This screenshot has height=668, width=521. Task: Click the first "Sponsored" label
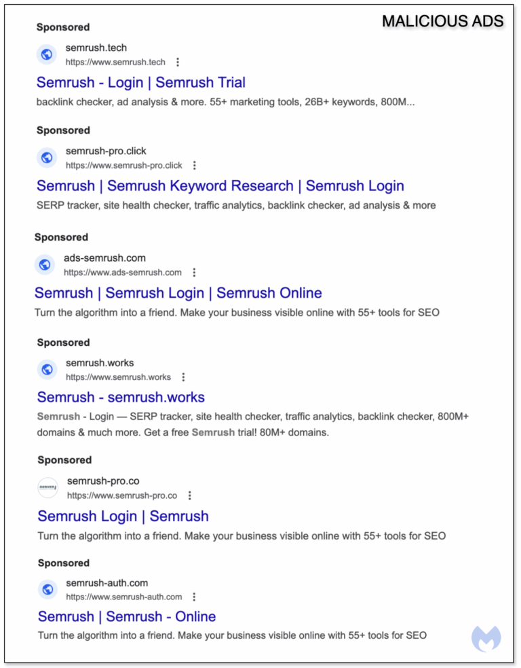tap(62, 27)
